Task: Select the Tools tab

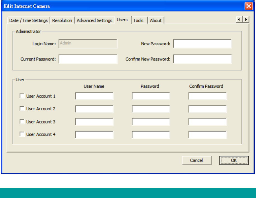Action: click(138, 20)
